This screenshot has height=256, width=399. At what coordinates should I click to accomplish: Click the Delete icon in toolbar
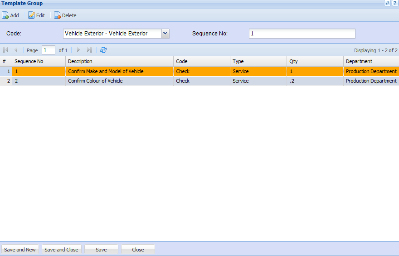pyautogui.click(x=57, y=15)
